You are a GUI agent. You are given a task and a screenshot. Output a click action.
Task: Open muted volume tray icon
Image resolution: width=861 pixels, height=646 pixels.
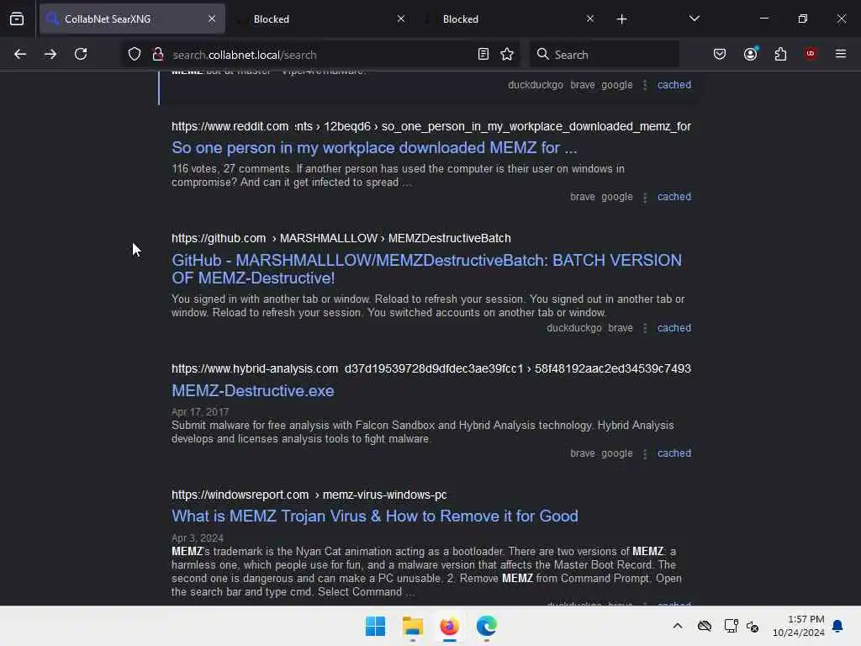tap(753, 626)
